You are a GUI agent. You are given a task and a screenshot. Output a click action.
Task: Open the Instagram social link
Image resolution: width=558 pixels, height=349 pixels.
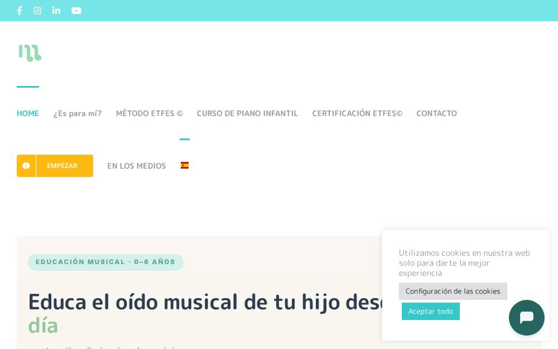coord(37,11)
